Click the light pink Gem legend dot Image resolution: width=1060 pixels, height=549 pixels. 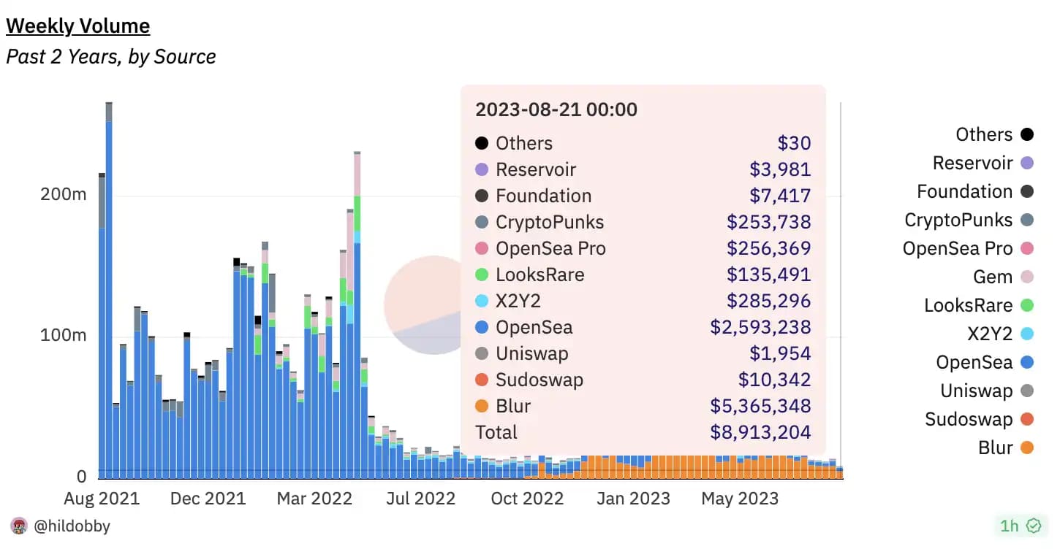click(x=1027, y=277)
